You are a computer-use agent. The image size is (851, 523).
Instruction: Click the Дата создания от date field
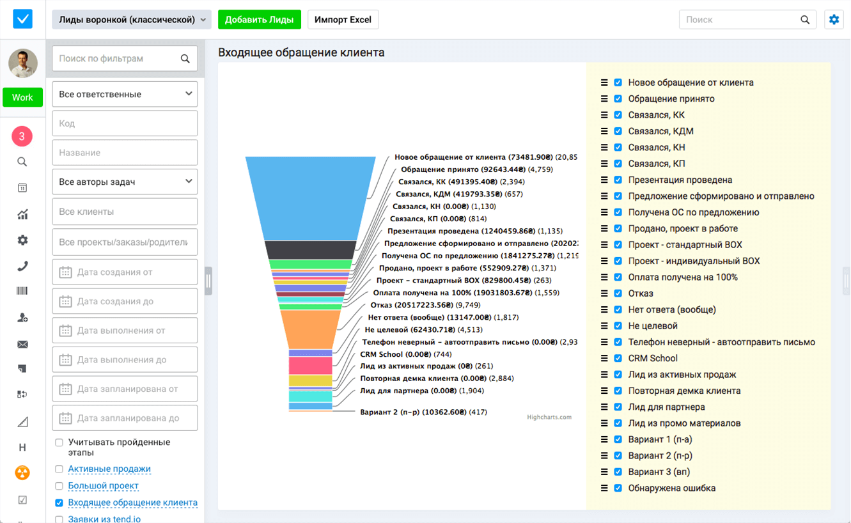[x=125, y=272]
